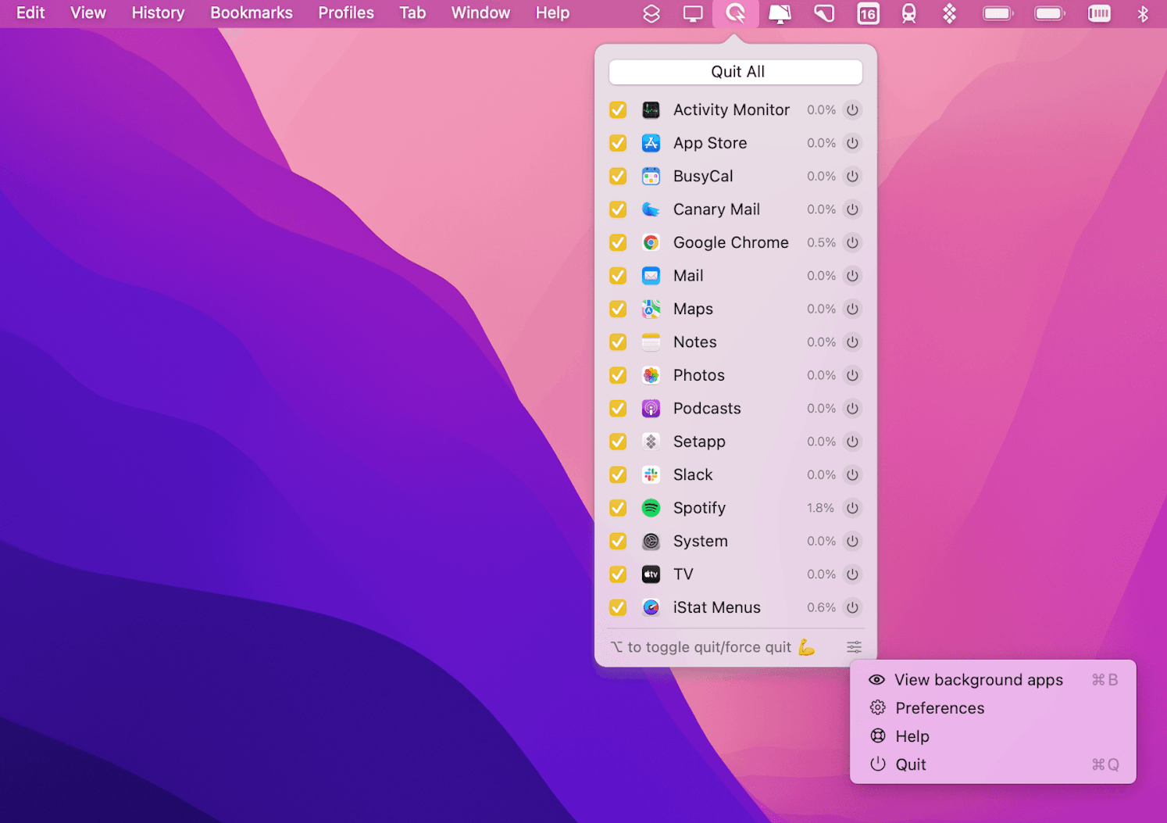Open the Edit menu

click(x=30, y=13)
